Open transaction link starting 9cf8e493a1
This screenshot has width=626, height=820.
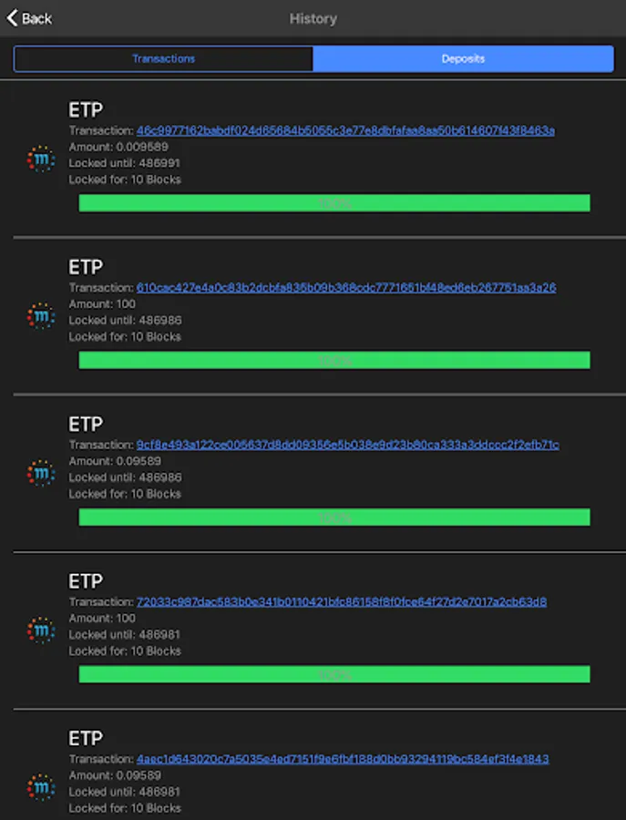coord(347,445)
